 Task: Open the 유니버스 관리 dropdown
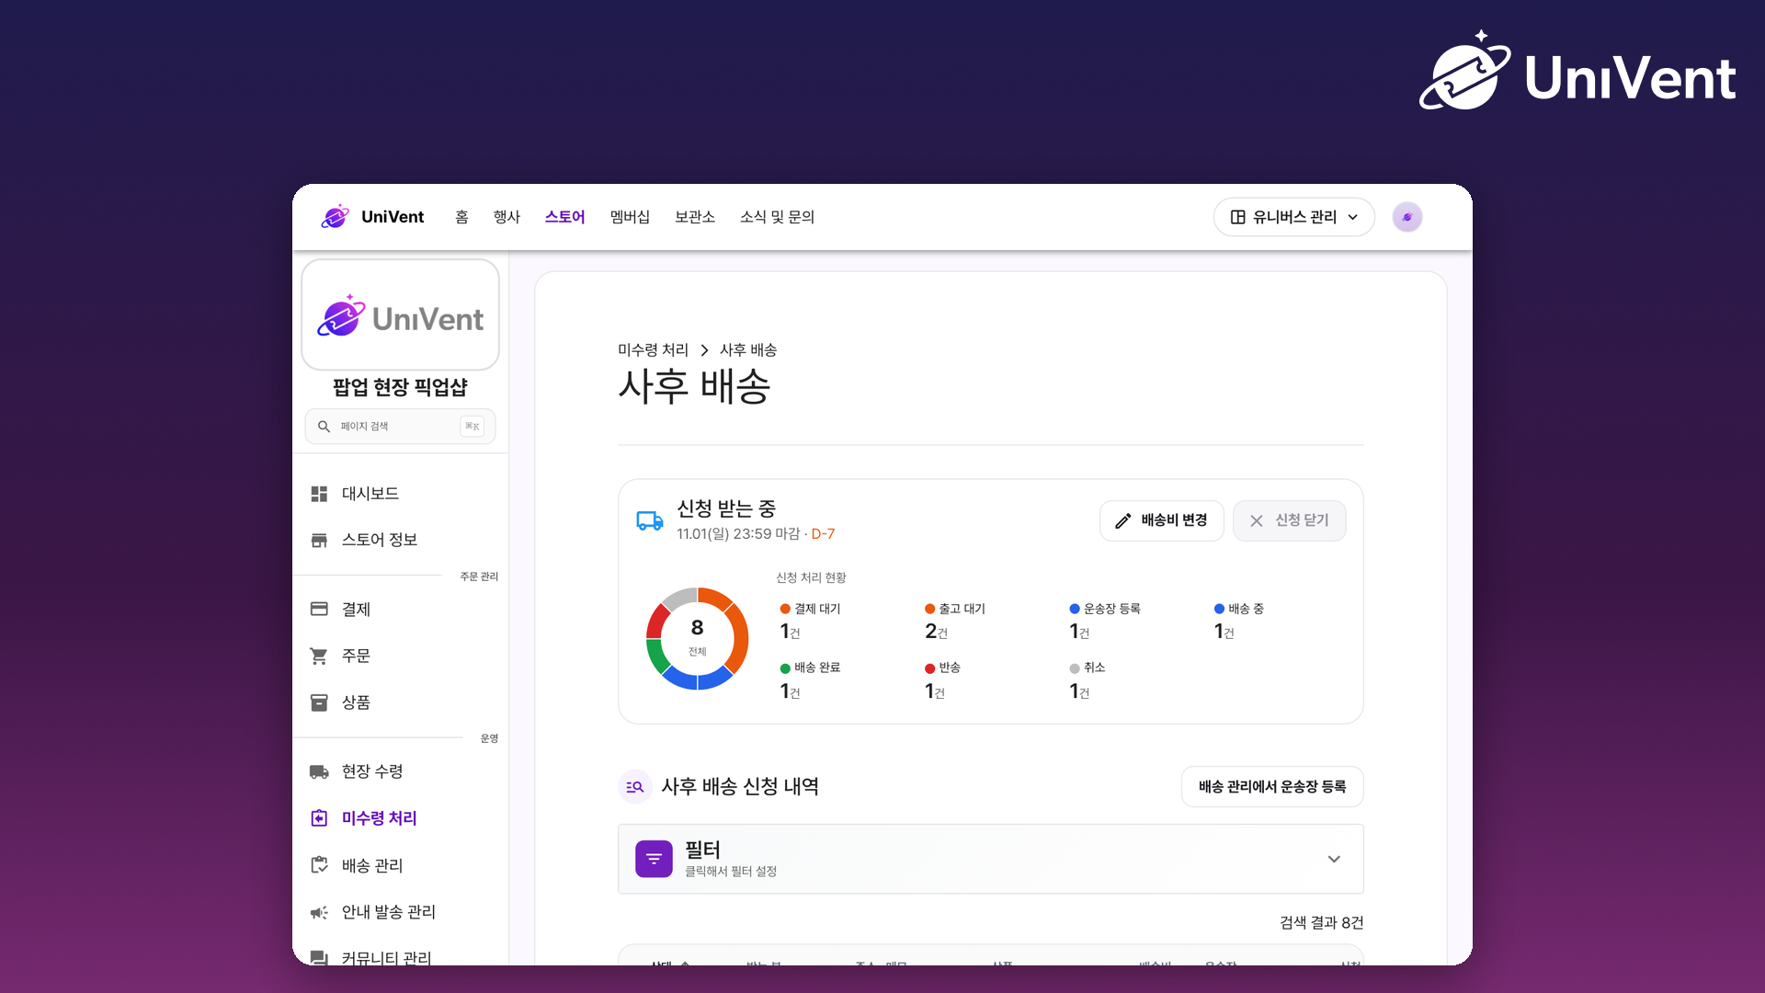point(1293,217)
